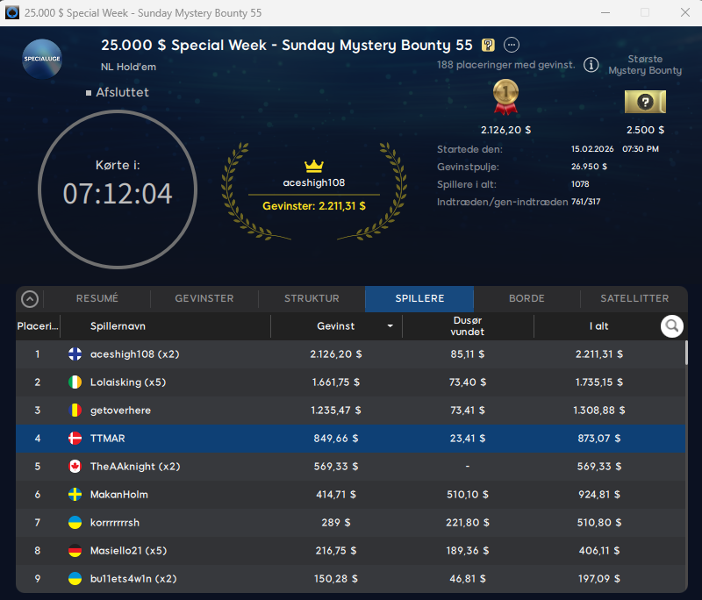The width and height of the screenshot is (702, 600).
Task: Click the crown icon above aceshigh108
Action: (314, 166)
